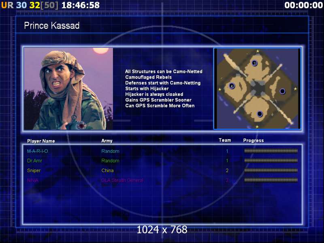
Task: Click the Team column header
Action: tap(225, 140)
